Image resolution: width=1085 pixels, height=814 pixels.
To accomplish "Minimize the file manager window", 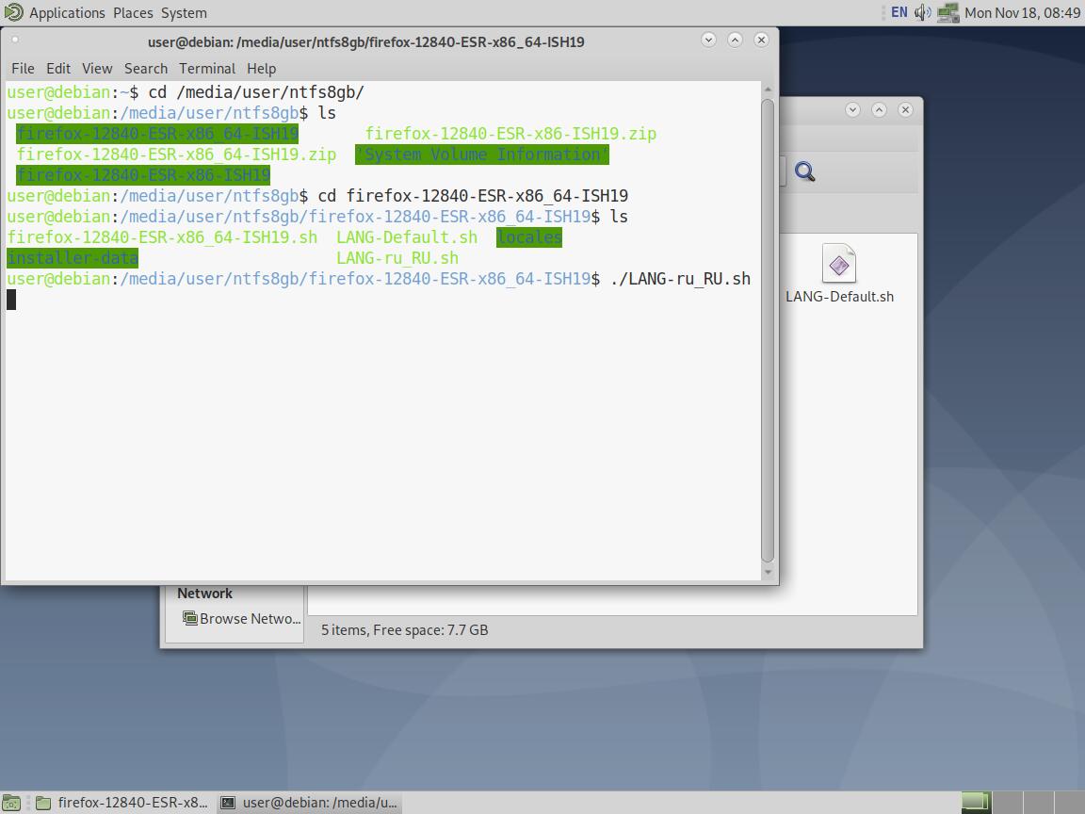I will pos(852,109).
